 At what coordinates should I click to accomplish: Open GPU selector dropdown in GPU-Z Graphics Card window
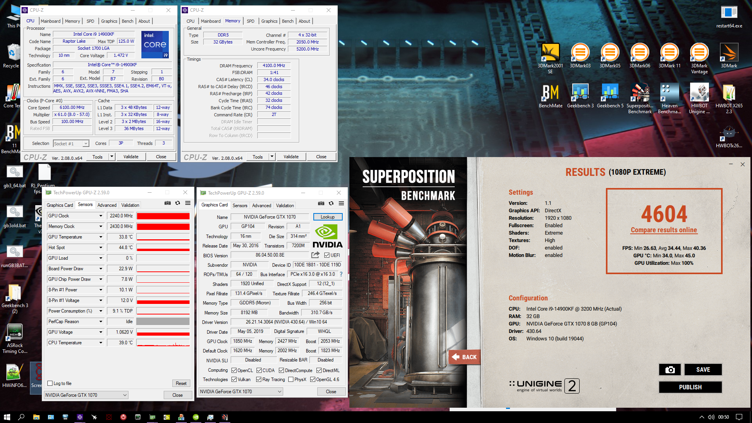click(241, 391)
